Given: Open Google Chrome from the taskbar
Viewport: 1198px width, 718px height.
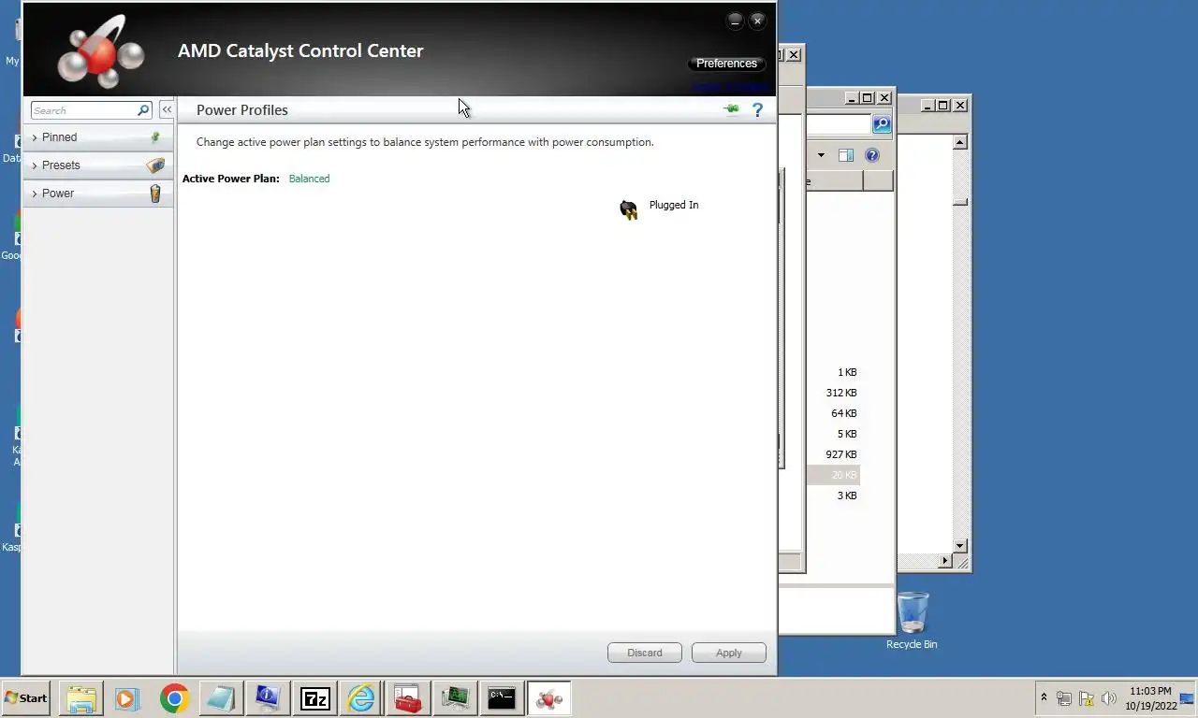Looking at the screenshot, I should (x=175, y=698).
